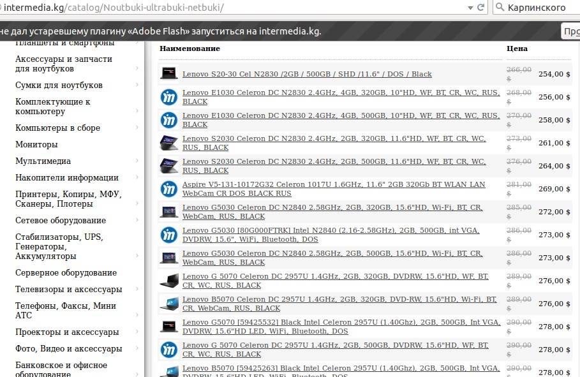Reload the page with the refresh icon
The width and height of the screenshot is (580, 377).
(480, 7)
